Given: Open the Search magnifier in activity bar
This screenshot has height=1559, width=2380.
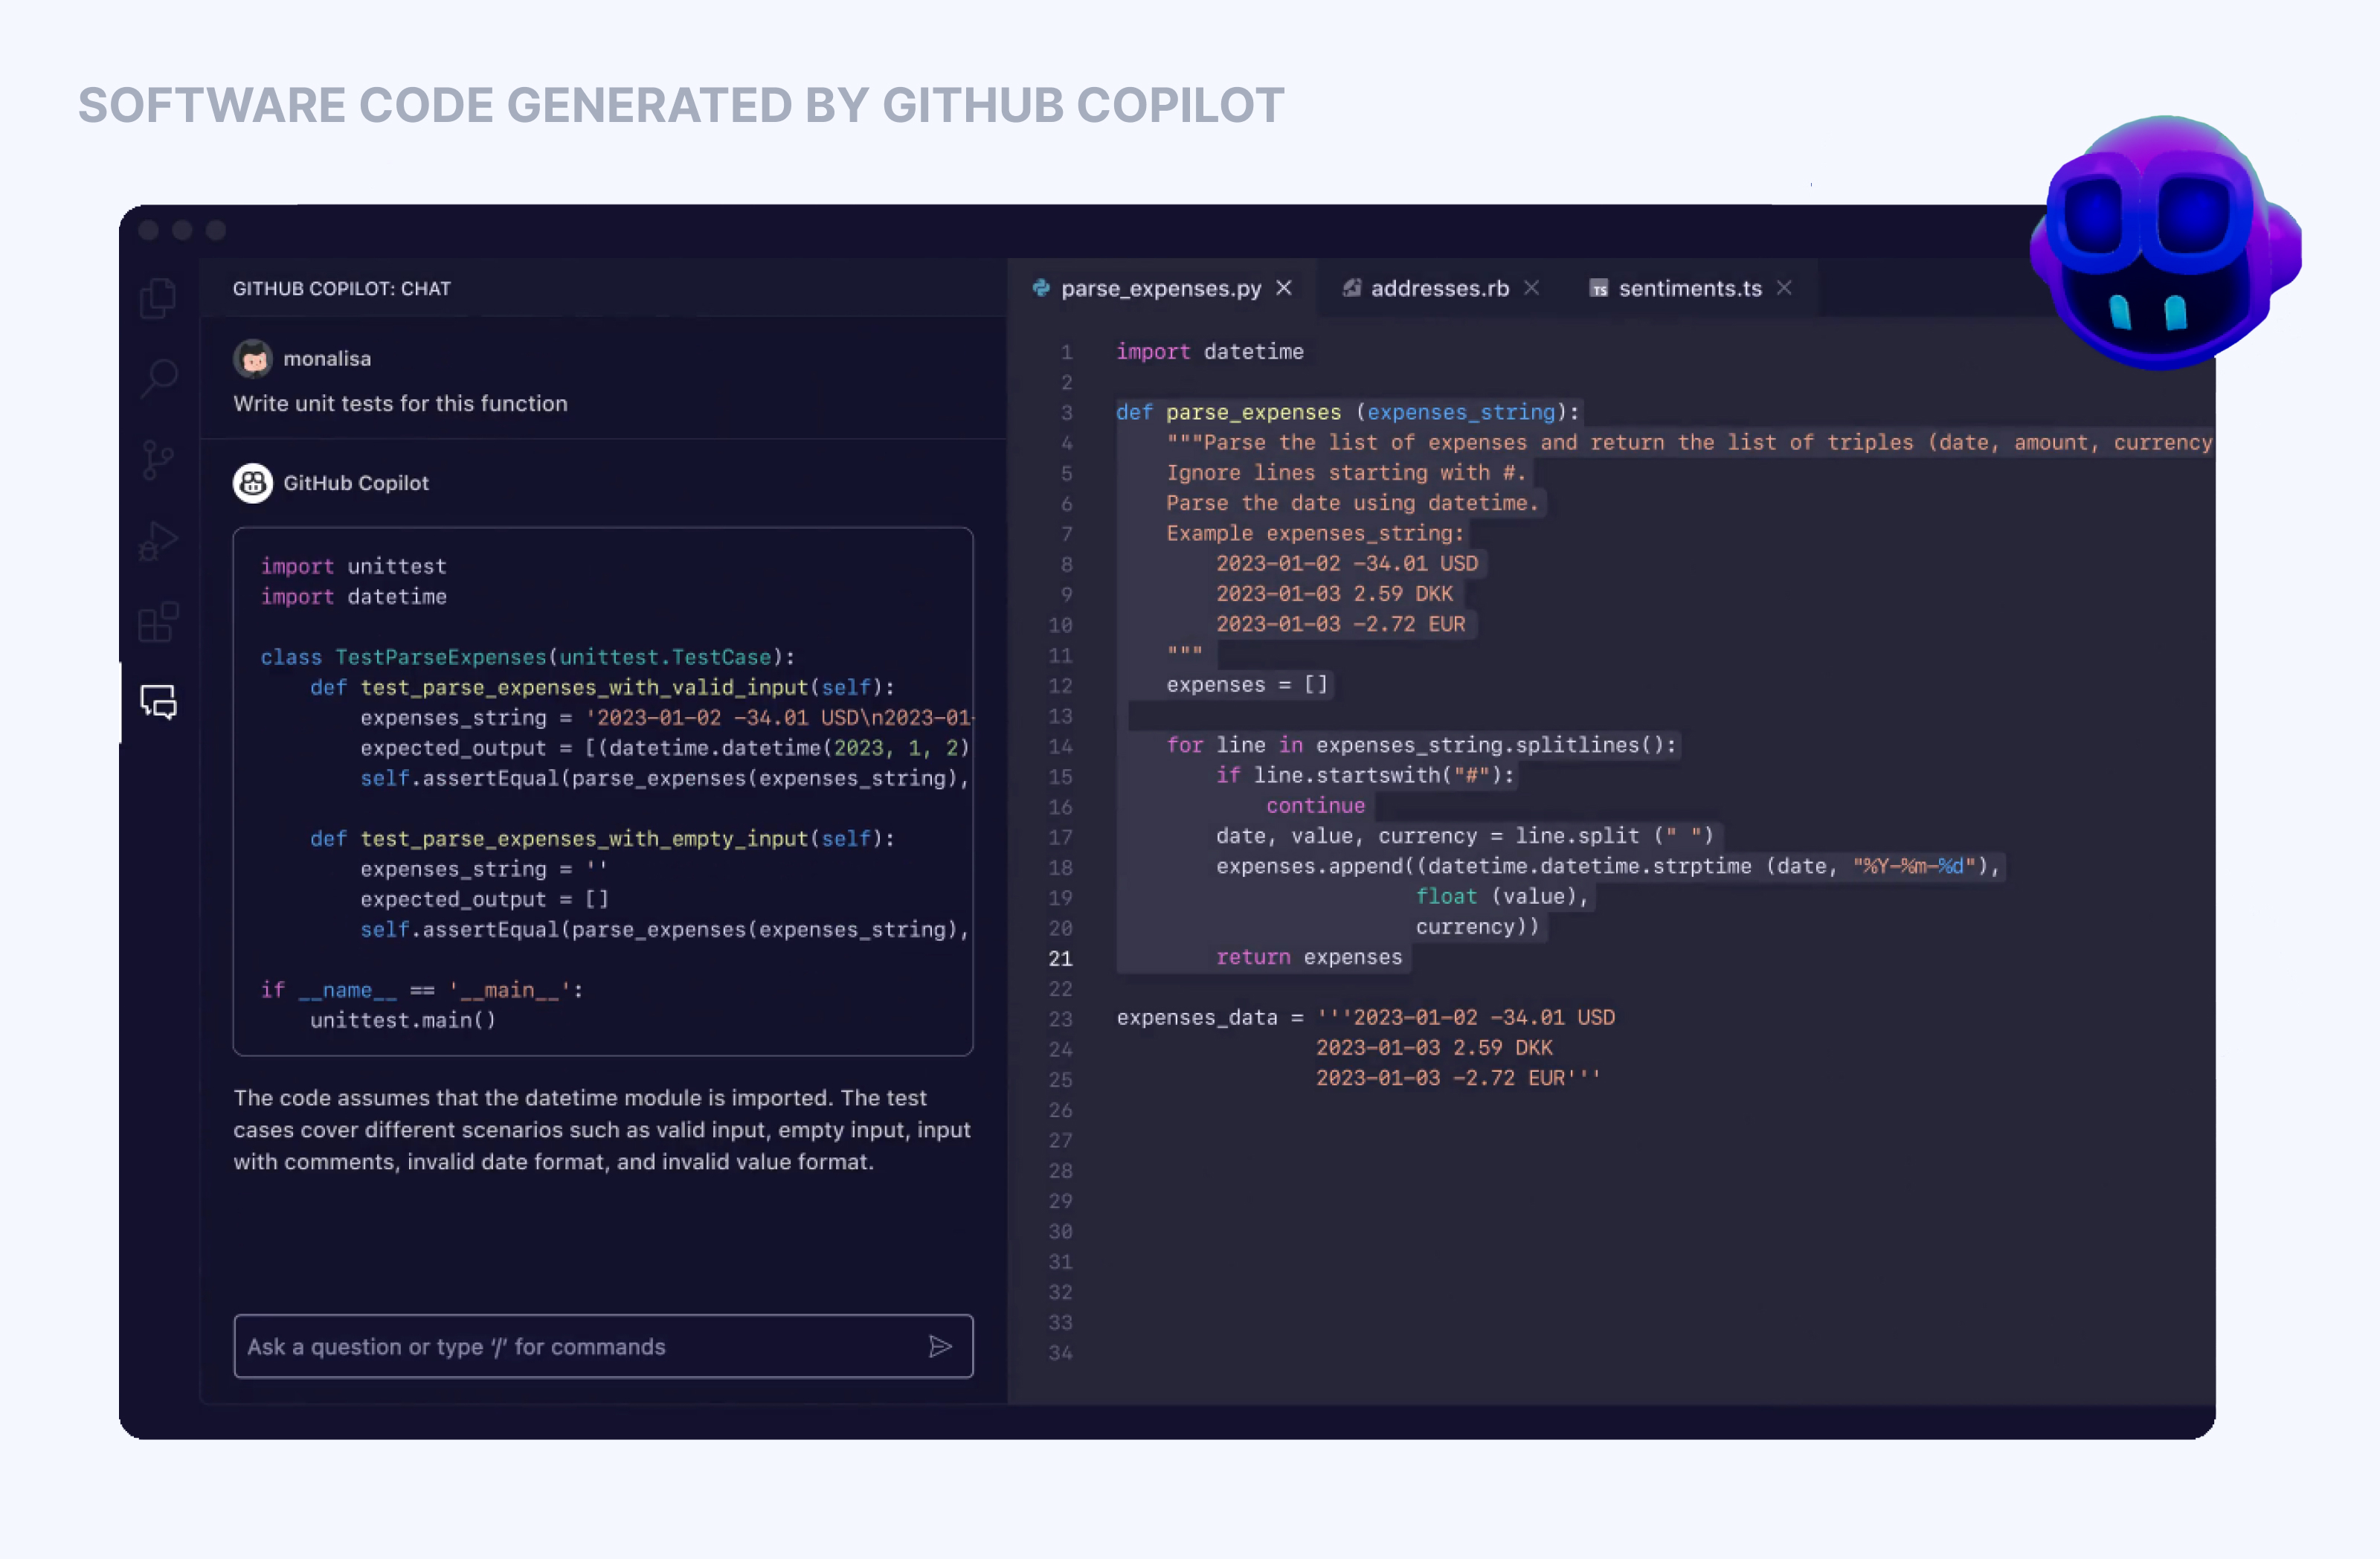Looking at the screenshot, I should [158, 379].
